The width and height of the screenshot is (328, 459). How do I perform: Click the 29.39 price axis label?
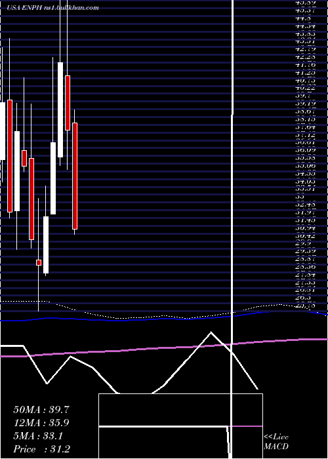click(306, 251)
